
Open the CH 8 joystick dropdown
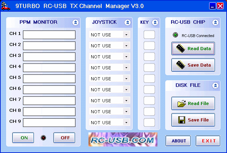click(127, 111)
